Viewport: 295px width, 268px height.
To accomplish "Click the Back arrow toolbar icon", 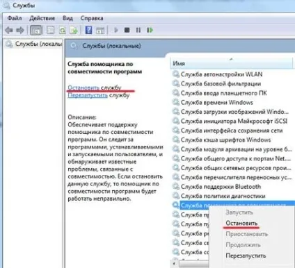I will 9,30.
